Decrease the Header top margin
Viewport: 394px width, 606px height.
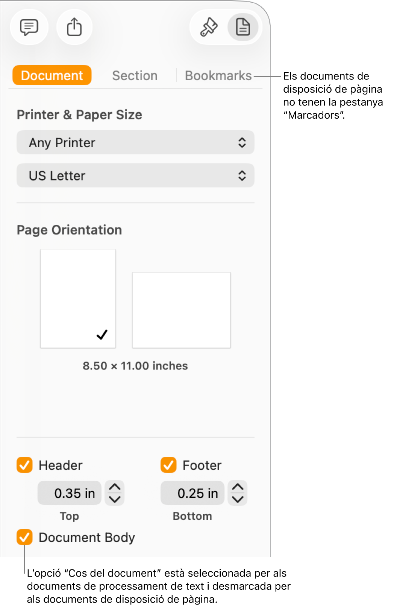115,499
